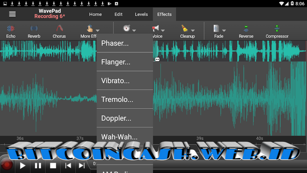Click the 40s timeline marker
The height and width of the screenshot is (173, 307).
260,138
